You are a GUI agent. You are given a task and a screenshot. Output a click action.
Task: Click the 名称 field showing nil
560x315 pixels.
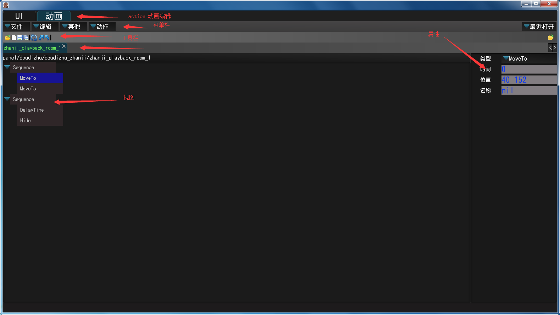click(529, 90)
